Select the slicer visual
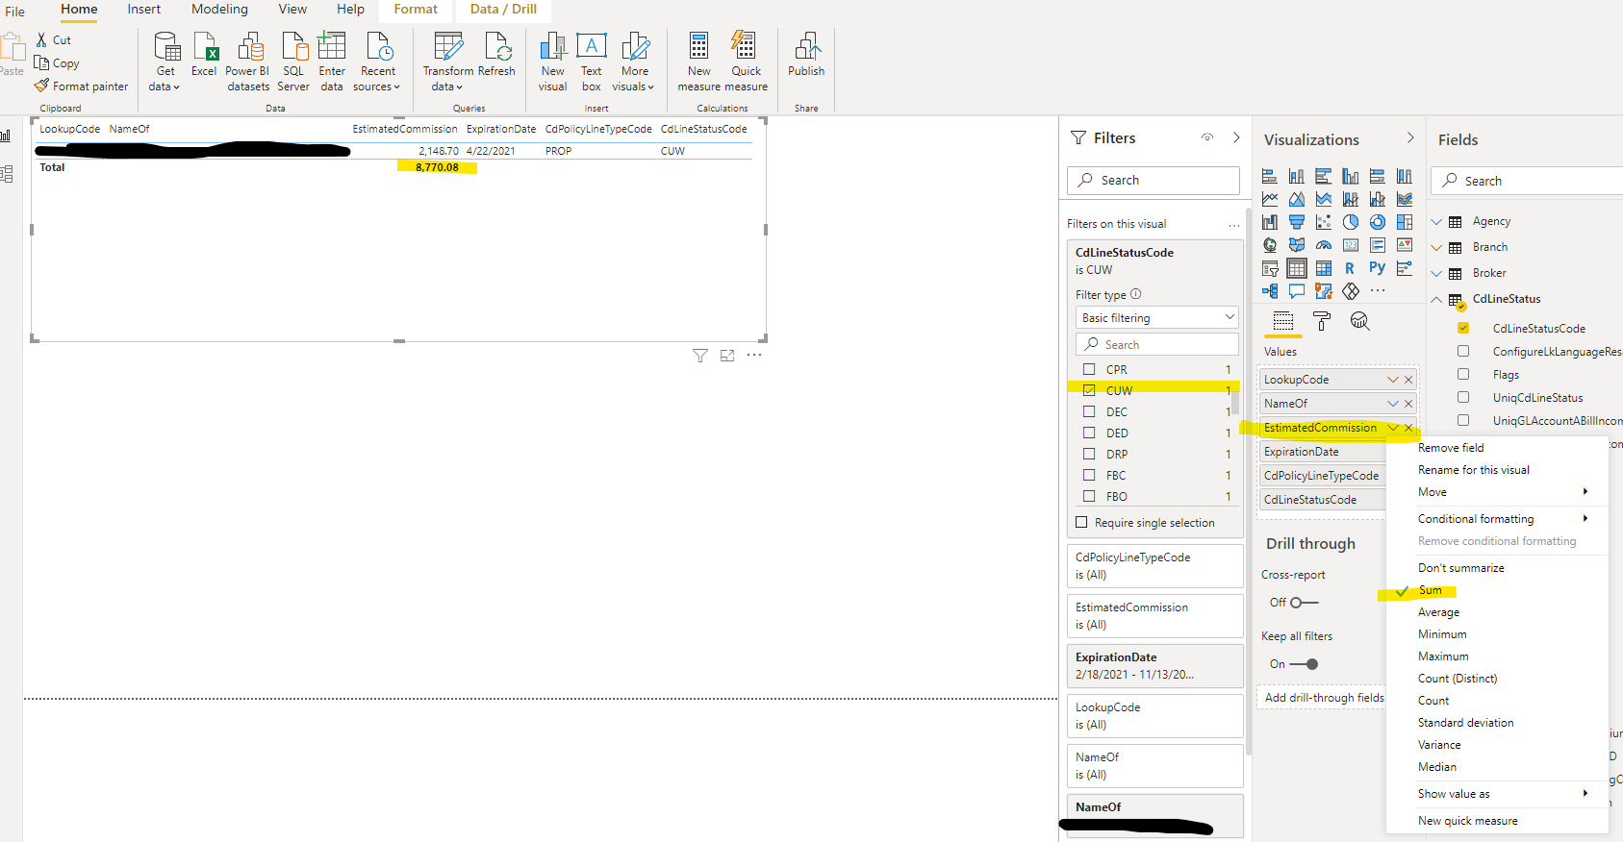This screenshot has height=842, width=1623. tap(1270, 268)
